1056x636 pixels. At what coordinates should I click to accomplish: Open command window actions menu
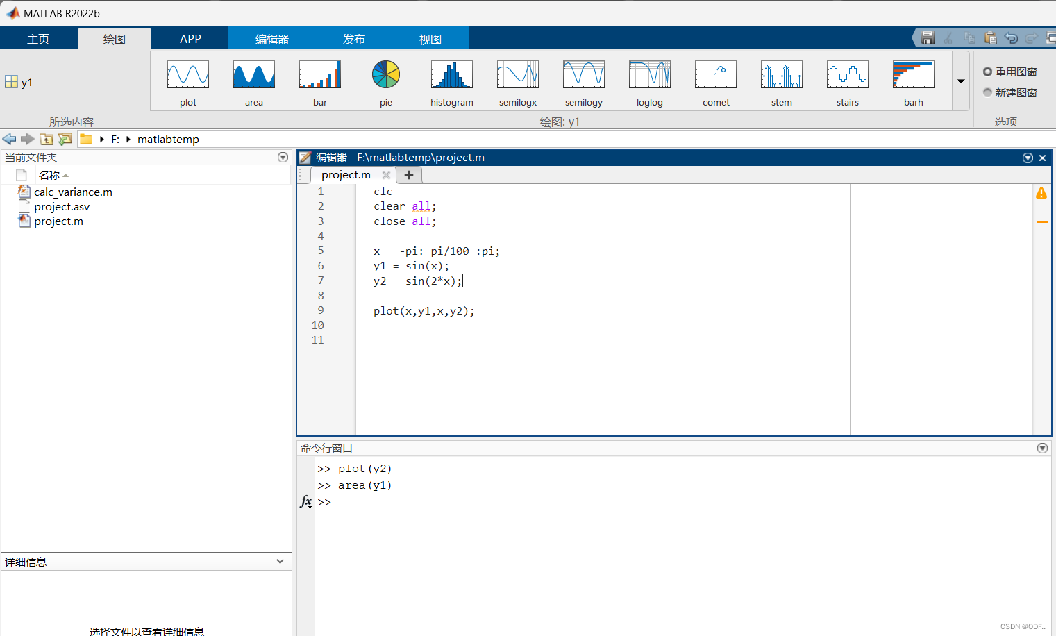pyautogui.click(x=1042, y=449)
